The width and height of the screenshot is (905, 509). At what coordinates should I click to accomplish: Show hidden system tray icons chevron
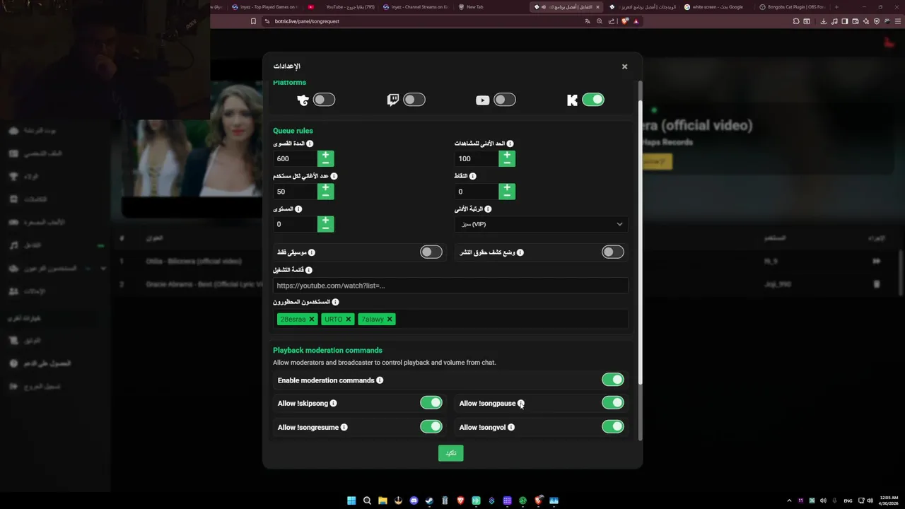789,501
